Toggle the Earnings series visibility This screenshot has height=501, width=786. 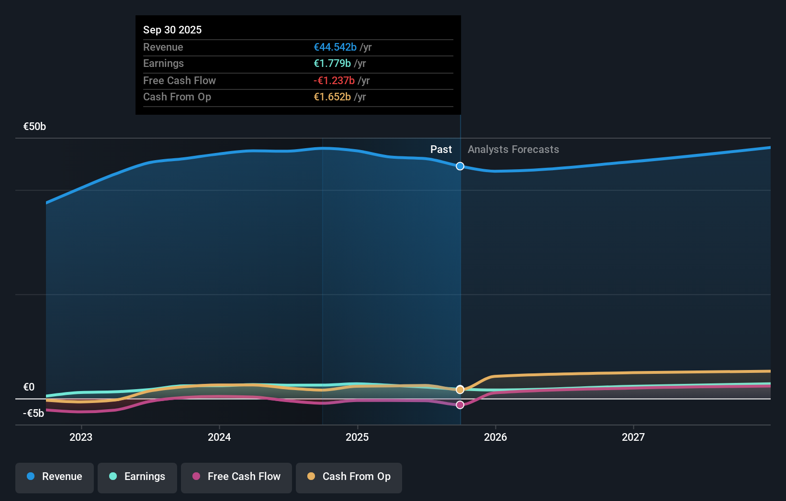click(x=137, y=477)
